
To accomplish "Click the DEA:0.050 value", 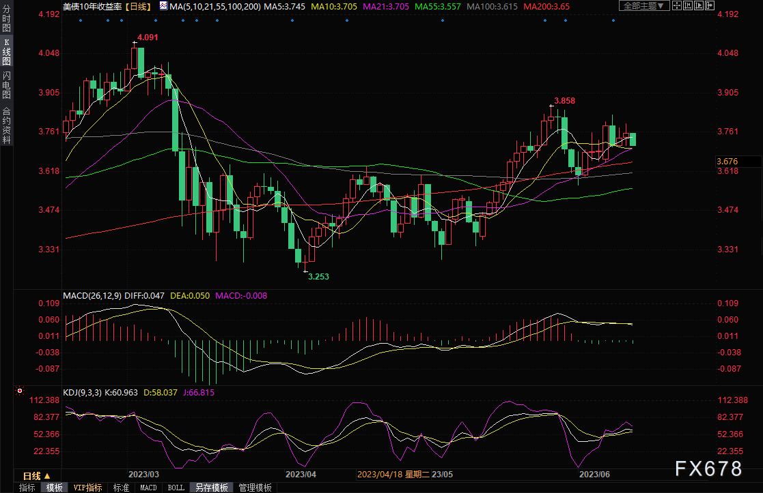I will click(x=191, y=296).
